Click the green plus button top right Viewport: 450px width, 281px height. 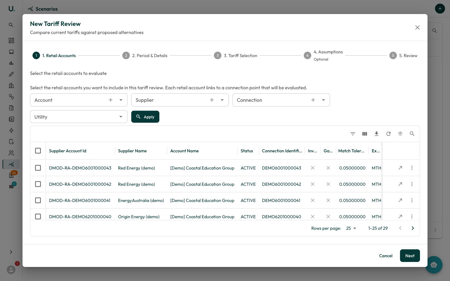(440, 9)
